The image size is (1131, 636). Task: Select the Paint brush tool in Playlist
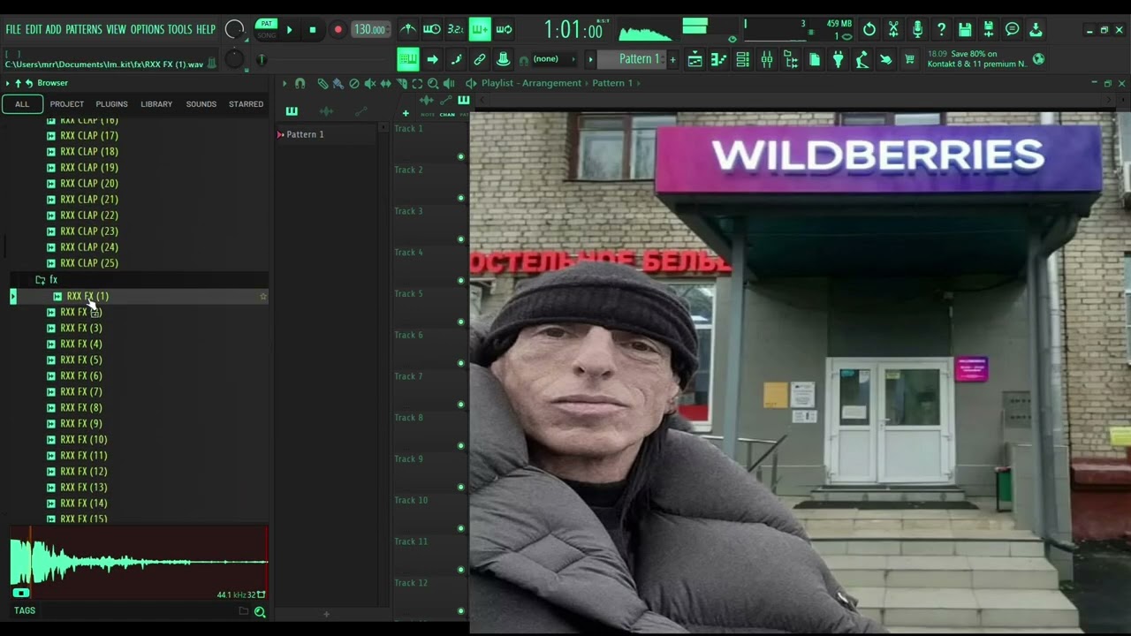pos(338,83)
